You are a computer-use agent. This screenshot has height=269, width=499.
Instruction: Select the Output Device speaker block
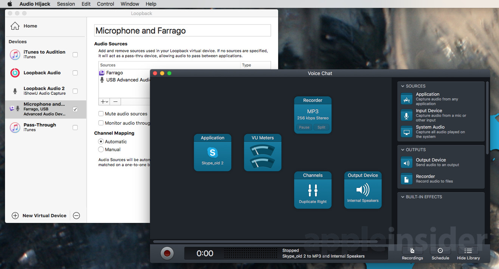click(363, 190)
